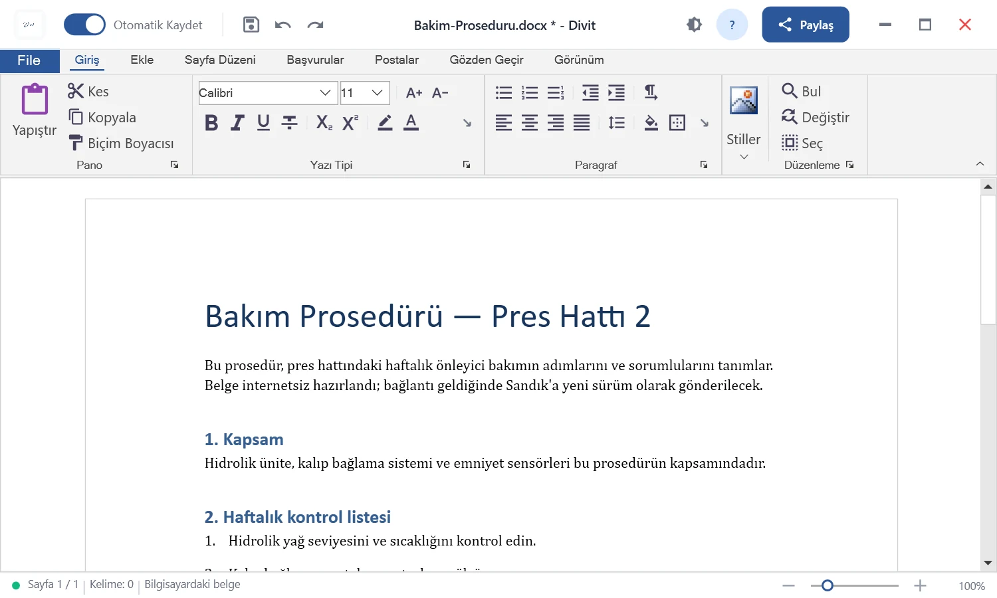The image size is (997, 598).
Task: Click the save disk icon
Action: tap(251, 25)
